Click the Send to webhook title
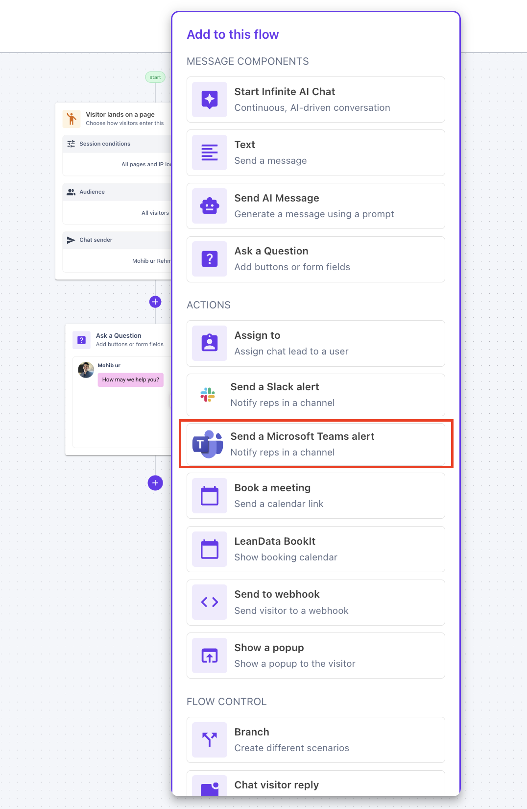 pos(277,594)
